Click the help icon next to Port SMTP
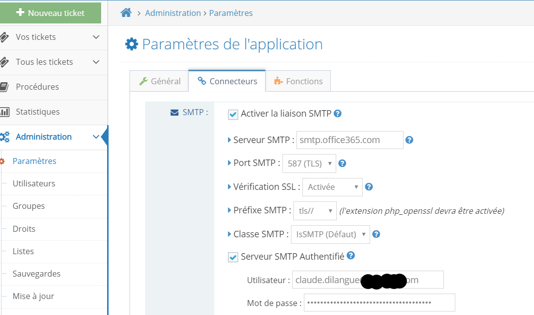 [x=342, y=163]
